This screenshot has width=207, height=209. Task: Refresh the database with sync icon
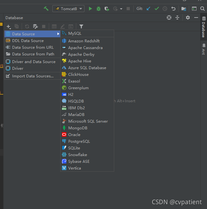[x=27, y=26]
